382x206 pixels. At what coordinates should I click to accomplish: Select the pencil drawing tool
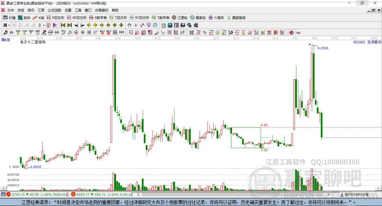[x=5, y=33]
